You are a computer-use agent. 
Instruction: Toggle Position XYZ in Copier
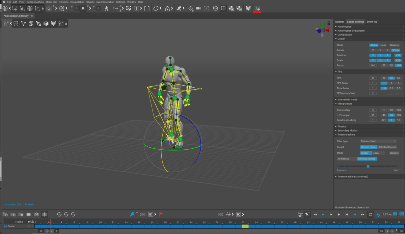[x=398, y=55]
